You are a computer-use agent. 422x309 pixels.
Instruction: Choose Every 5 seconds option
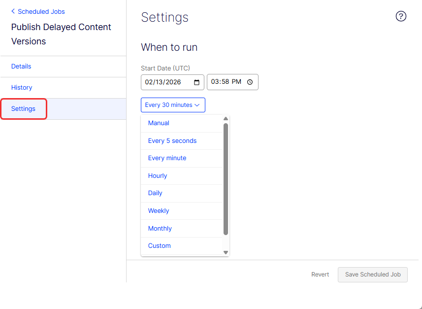point(182,141)
